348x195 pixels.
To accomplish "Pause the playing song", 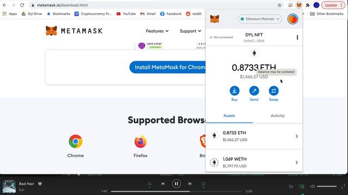I will [176, 184].
